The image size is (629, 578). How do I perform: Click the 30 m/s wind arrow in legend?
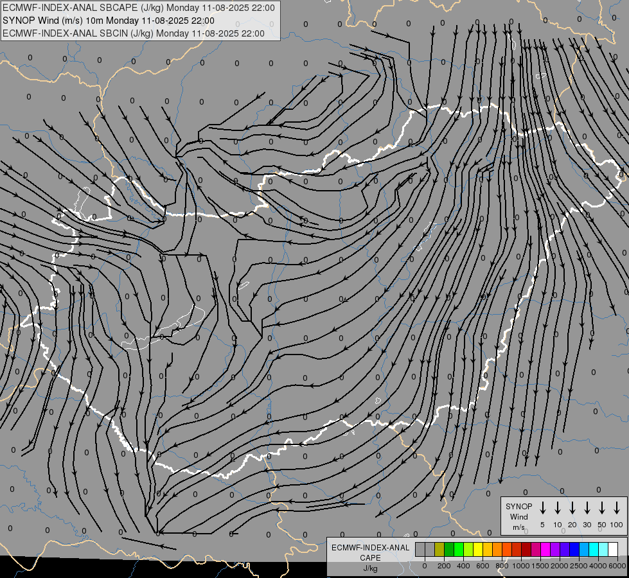click(587, 508)
